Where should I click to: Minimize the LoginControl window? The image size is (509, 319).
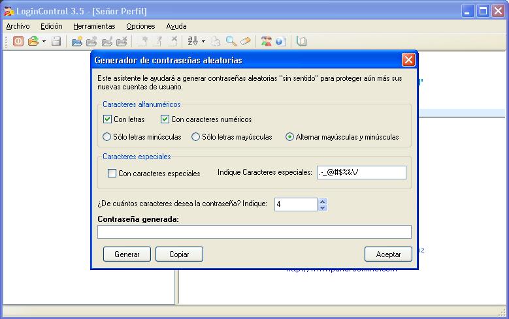pos(467,11)
